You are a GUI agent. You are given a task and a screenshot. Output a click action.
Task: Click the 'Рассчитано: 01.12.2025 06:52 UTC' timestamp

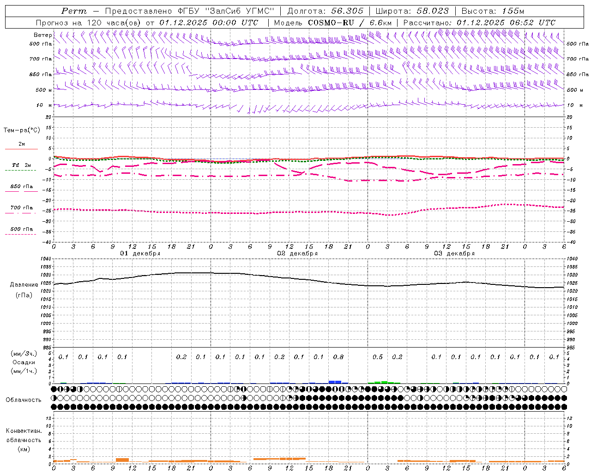[479, 23]
